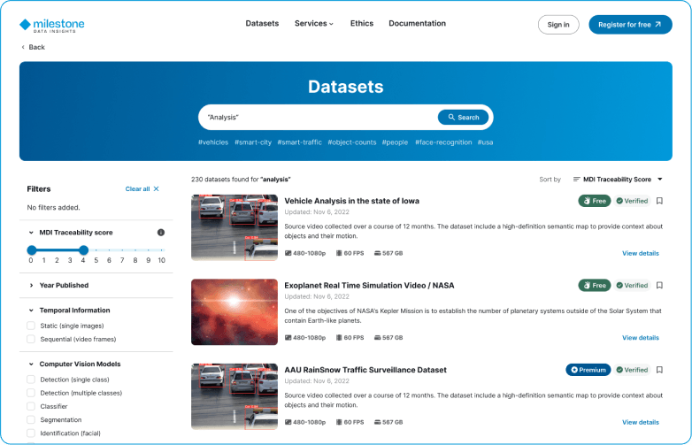Open the Services menu

(314, 24)
